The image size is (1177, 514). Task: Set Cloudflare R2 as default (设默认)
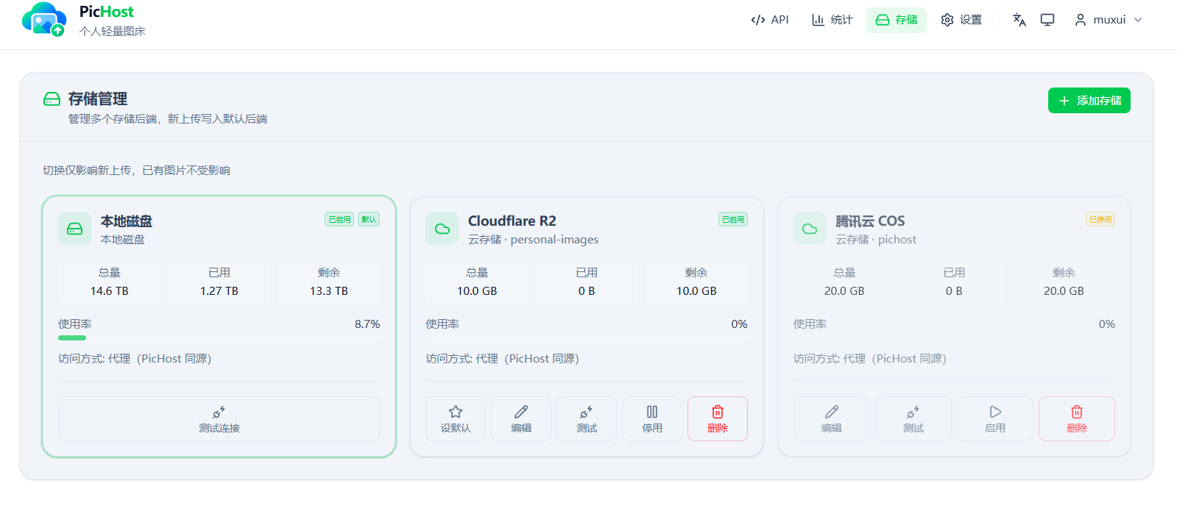tap(456, 419)
